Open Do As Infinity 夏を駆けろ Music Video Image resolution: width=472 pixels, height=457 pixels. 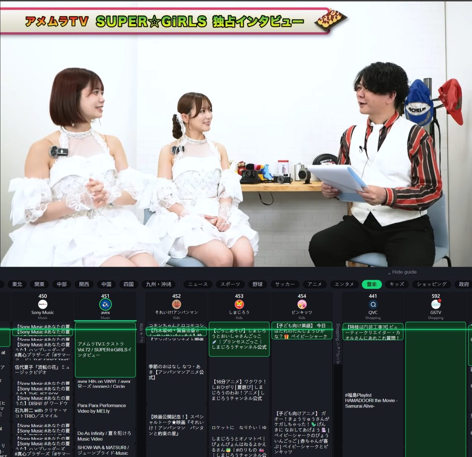[105, 436]
